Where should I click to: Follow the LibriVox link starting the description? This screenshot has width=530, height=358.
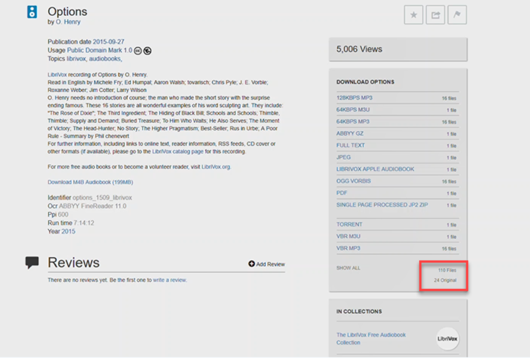click(57, 74)
